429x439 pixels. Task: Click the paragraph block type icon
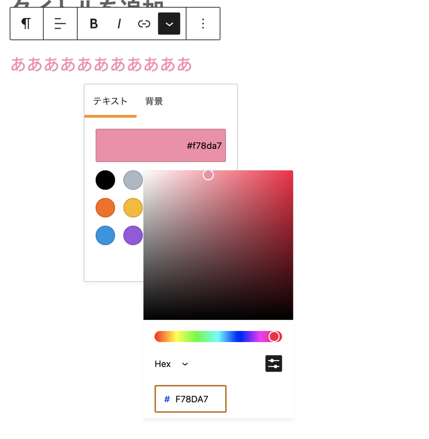(x=27, y=24)
